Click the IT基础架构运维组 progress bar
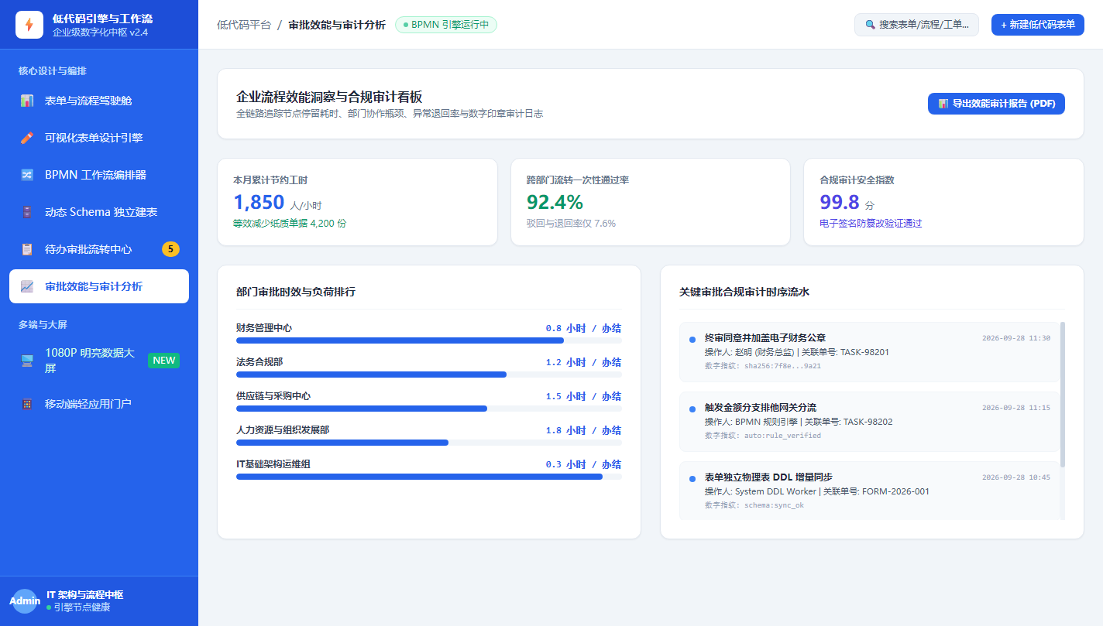Screen dimensions: 1103x626 pos(429,477)
